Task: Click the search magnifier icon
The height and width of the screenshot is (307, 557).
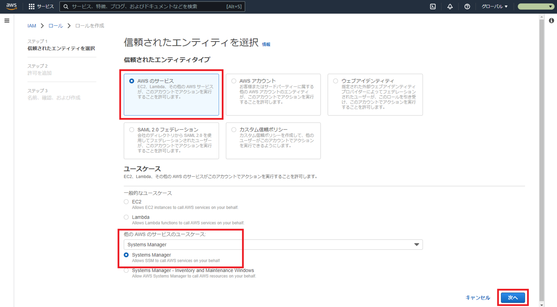Action: (66, 7)
